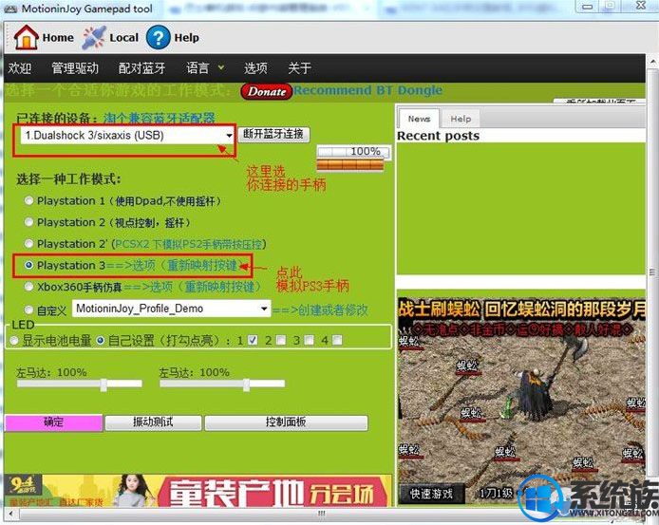The height and width of the screenshot is (525, 659).
Task: Expand the MotioninJoy_Profile_Demo profile dropdown
Action: pyautogui.click(x=172, y=309)
